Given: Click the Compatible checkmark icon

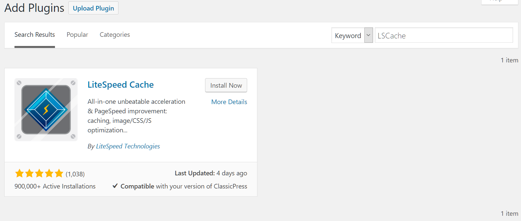Looking at the screenshot, I should tap(115, 186).
